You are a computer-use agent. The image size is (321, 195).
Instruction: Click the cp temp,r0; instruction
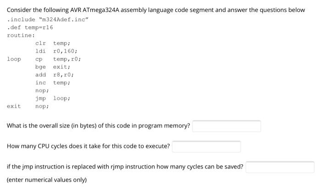pos(58,59)
